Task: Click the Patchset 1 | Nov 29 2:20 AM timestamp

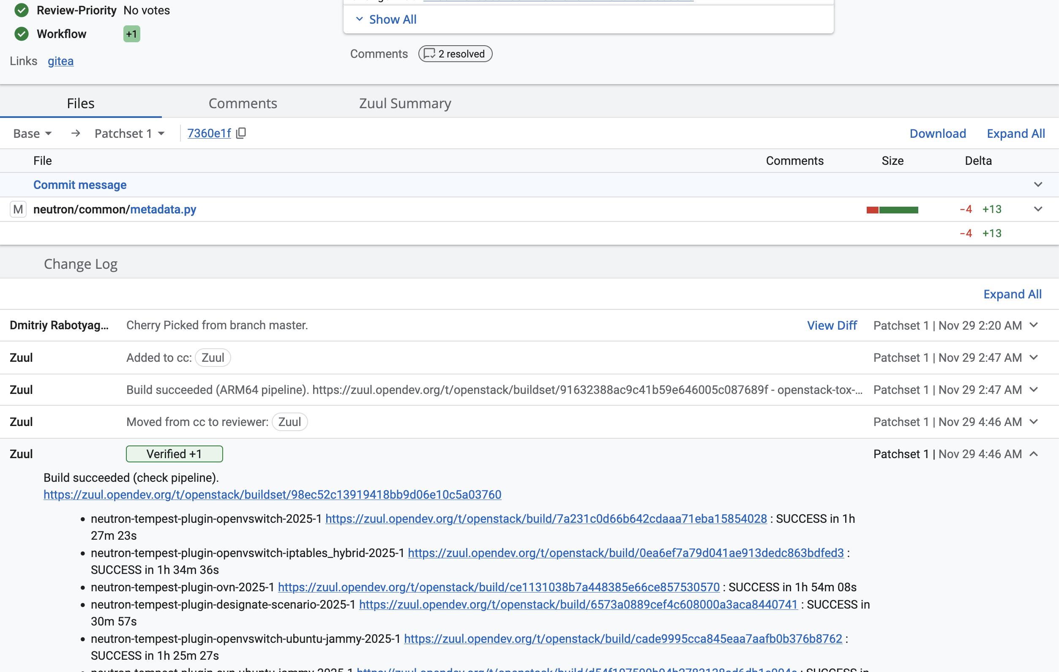Action: [947, 325]
